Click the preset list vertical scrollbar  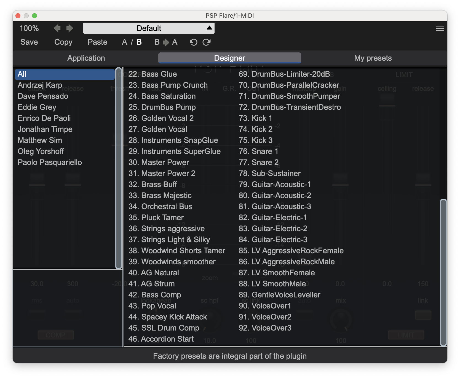pyautogui.click(x=443, y=272)
